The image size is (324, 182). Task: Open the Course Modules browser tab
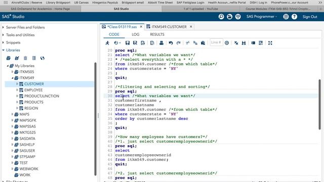278,9
